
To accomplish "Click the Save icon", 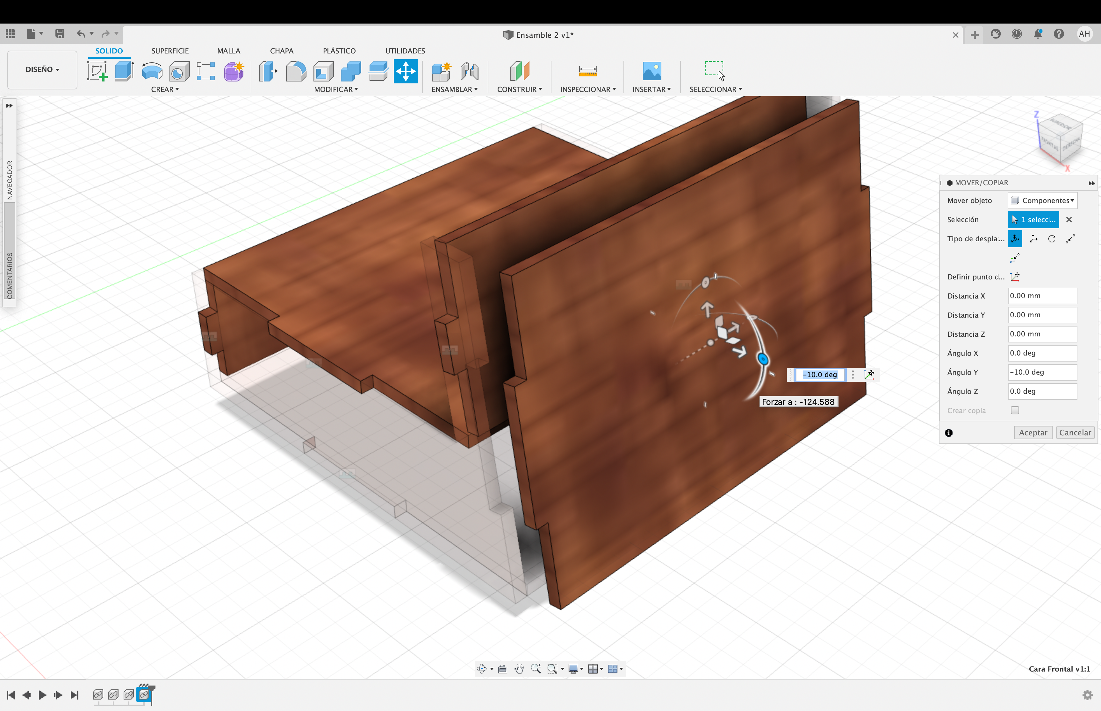I will pyautogui.click(x=60, y=34).
